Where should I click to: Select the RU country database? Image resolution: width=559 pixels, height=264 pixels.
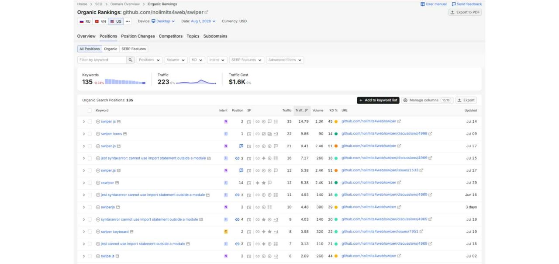tap(85, 21)
